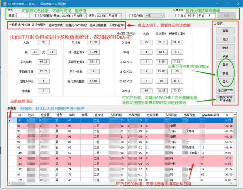Click the 备份 (backup) button

click(x=225, y=65)
